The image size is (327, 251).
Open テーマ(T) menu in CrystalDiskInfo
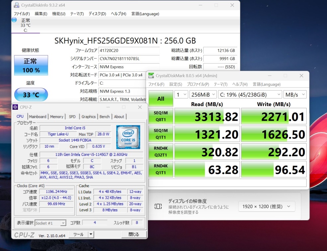point(77,14)
